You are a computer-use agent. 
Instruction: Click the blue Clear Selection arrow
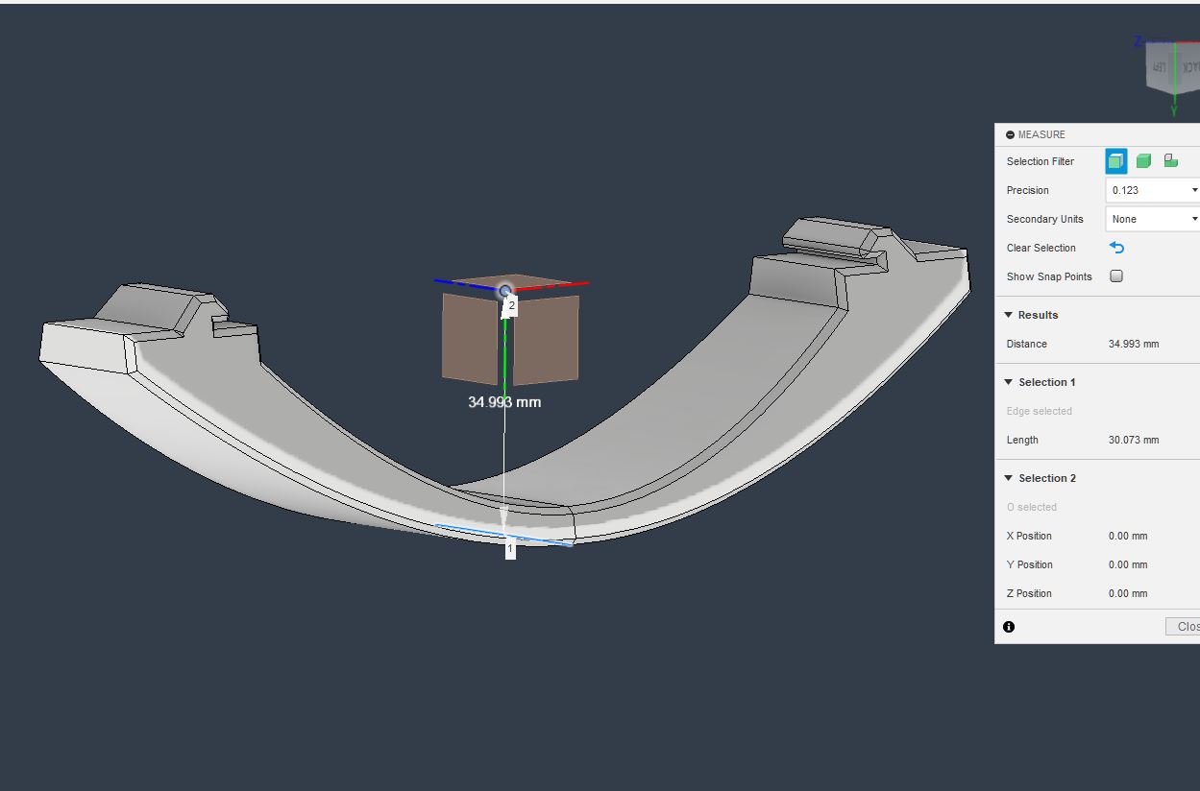tap(1116, 248)
